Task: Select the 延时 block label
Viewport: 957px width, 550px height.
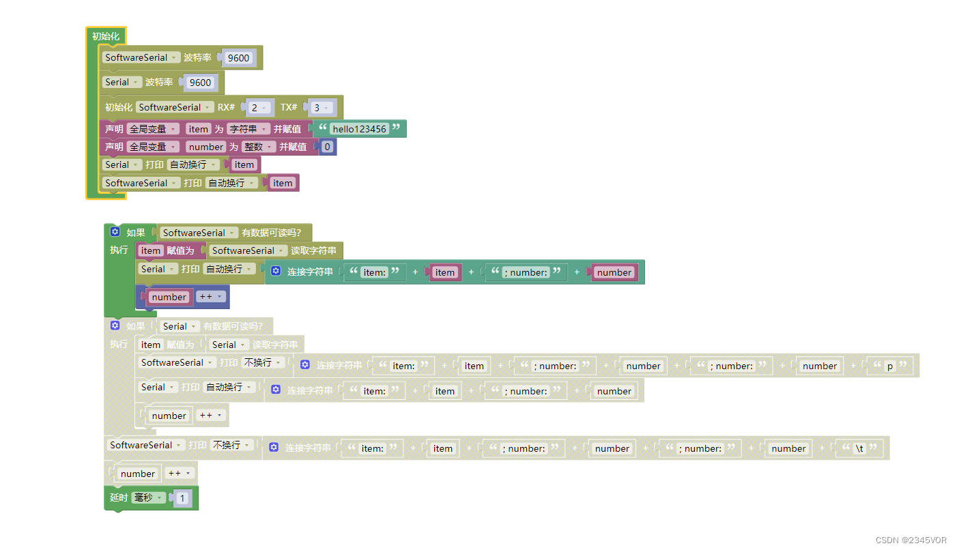Action: click(x=119, y=497)
